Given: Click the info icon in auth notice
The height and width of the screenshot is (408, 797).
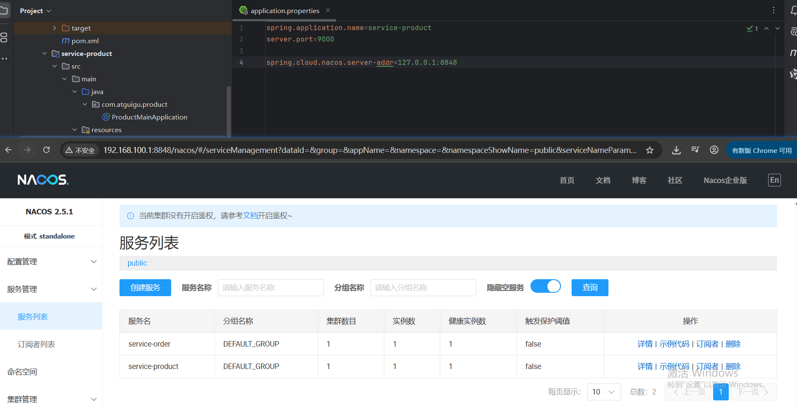Looking at the screenshot, I should point(131,216).
